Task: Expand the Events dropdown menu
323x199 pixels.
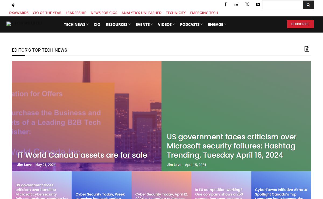Action: click(144, 24)
